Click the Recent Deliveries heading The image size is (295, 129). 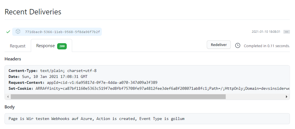pyautogui.click(x=33, y=12)
